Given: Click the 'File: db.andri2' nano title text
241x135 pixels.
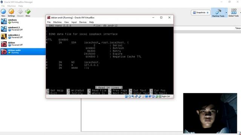Looking at the screenshot, I should click(x=105, y=25).
